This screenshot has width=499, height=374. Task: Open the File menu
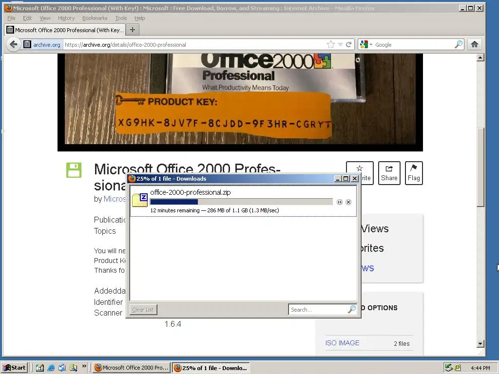tap(11, 18)
